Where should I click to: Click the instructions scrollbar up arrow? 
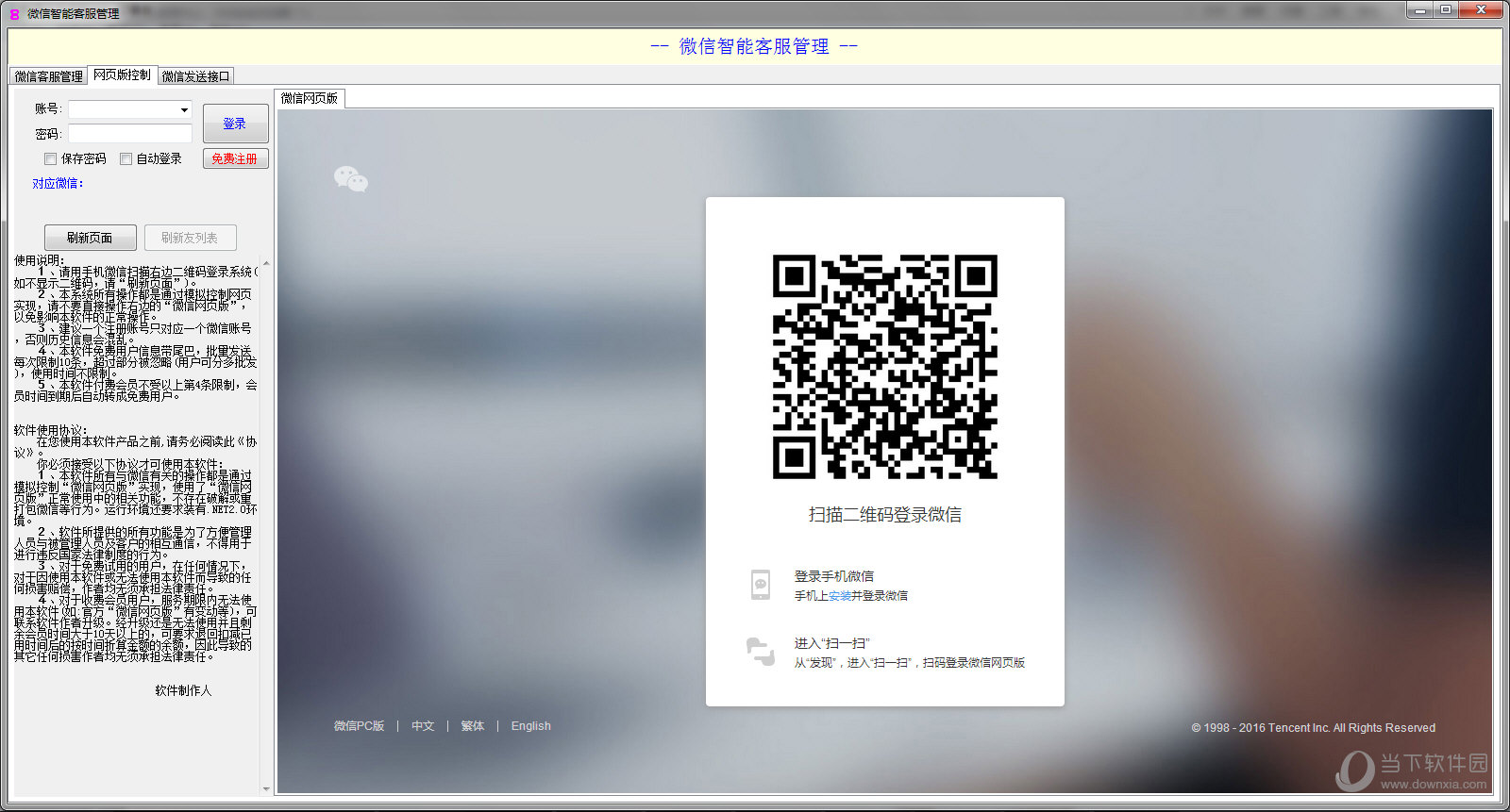[x=266, y=263]
